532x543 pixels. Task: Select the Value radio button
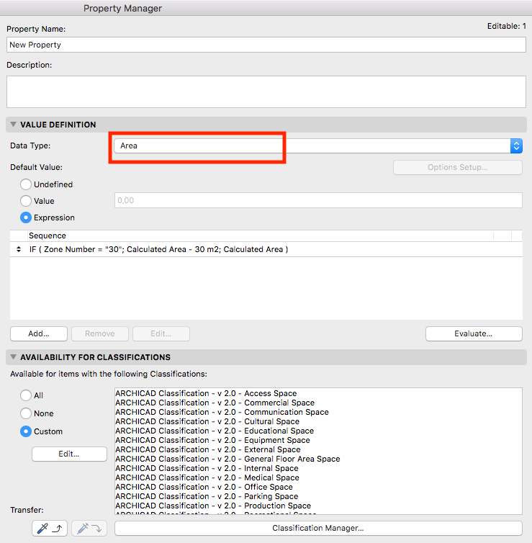(26, 201)
